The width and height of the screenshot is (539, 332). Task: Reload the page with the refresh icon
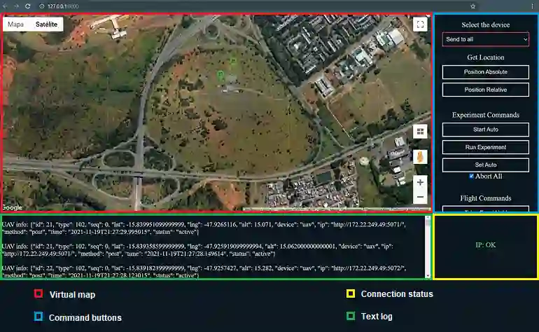(28, 6)
